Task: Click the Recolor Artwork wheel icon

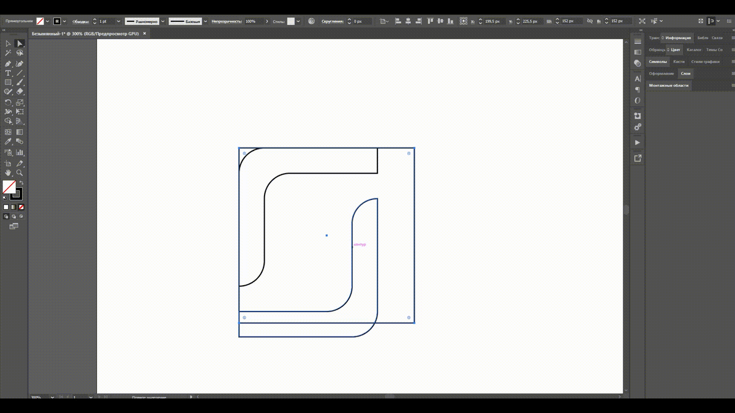Action: tap(311, 21)
